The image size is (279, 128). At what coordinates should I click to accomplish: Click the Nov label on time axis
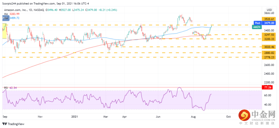[40, 117]
